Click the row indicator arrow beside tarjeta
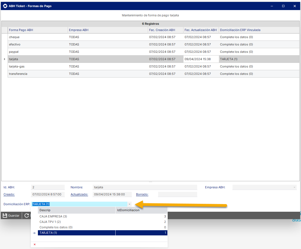The height and width of the screenshot is (249, 301). click(5, 59)
